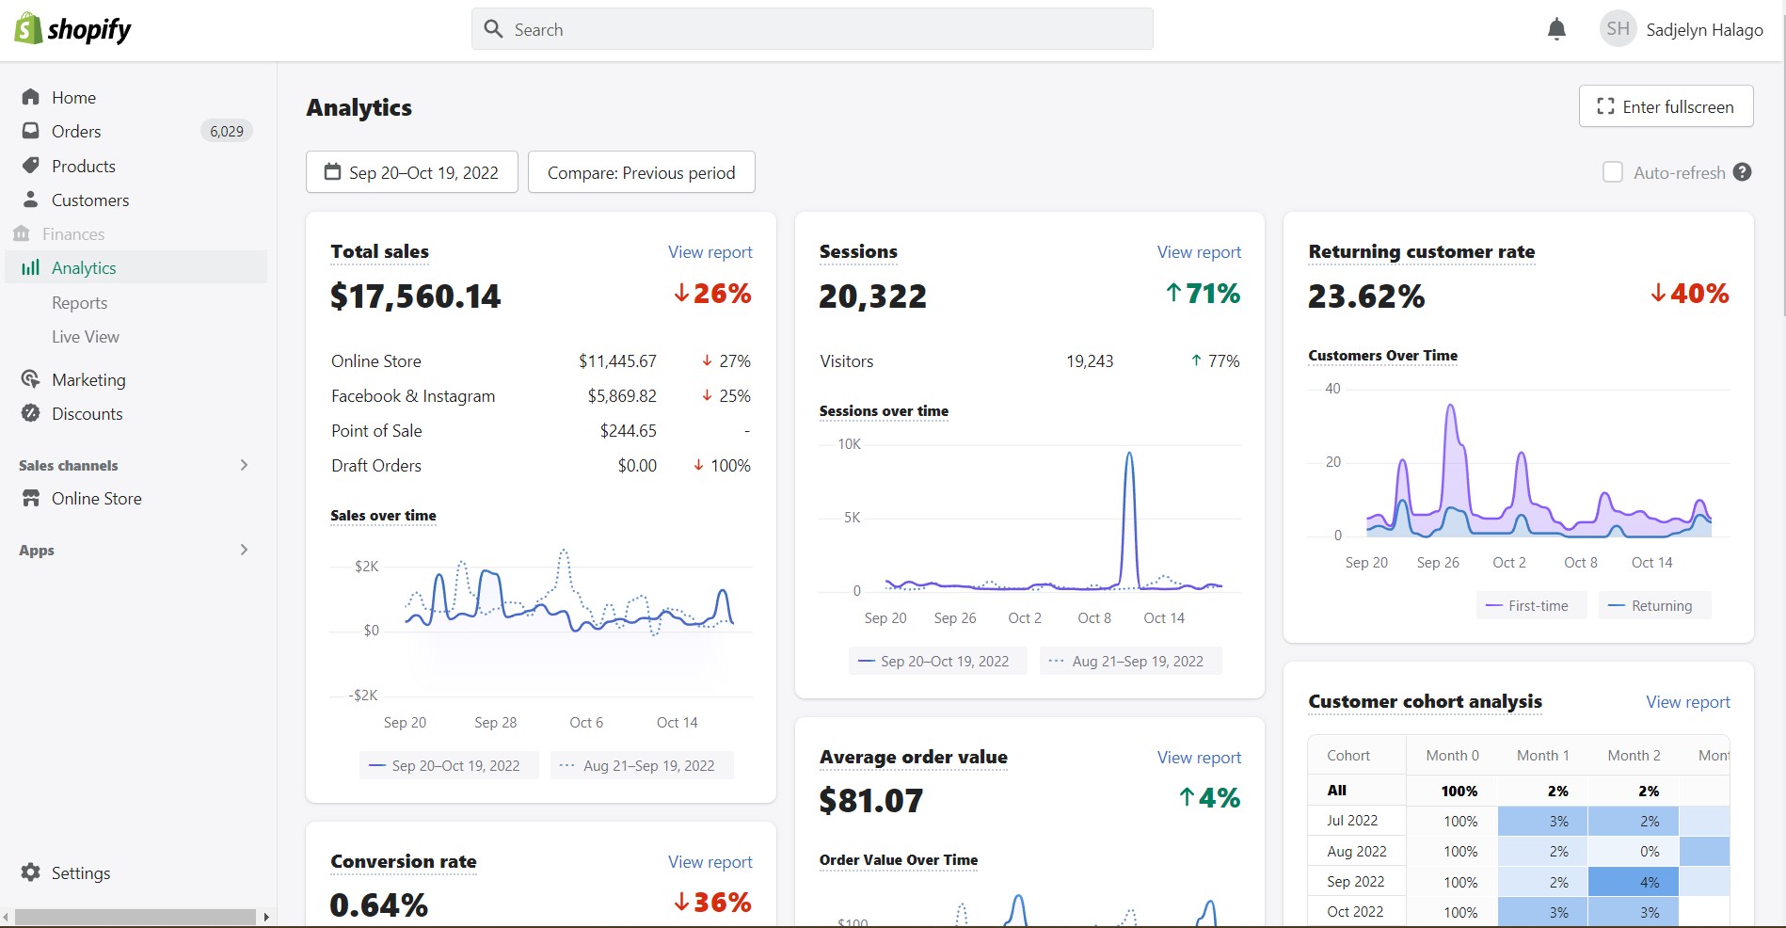
Task: Click the Marketing target icon
Action: pos(31,379)
